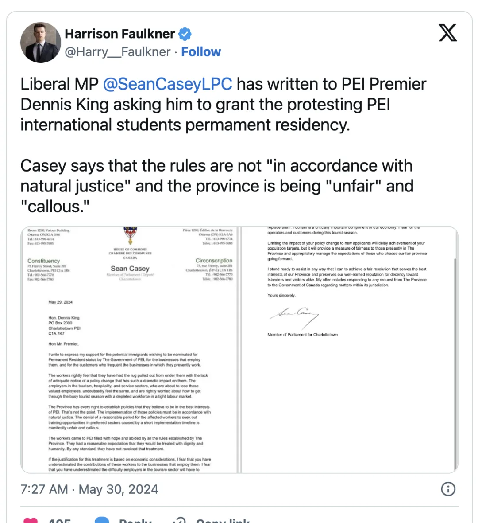The height and width of the screenshot is (523, 478).
Task: Open the 7:27 AM May 30, 2024 timestamp
Action: click(89, 489)
